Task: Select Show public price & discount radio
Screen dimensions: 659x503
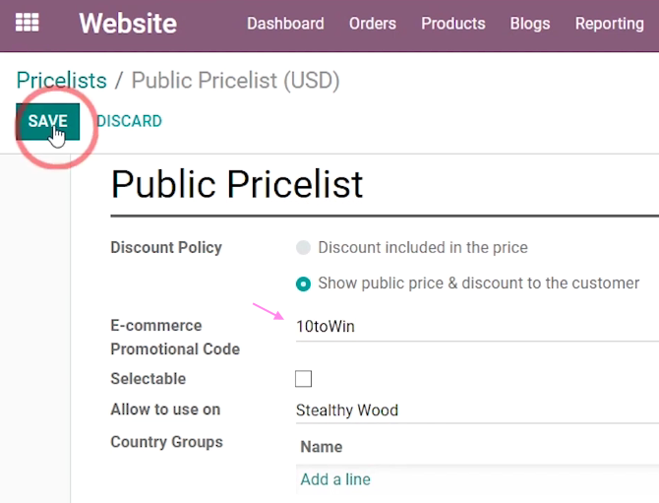Action: [x=303, y=283]
